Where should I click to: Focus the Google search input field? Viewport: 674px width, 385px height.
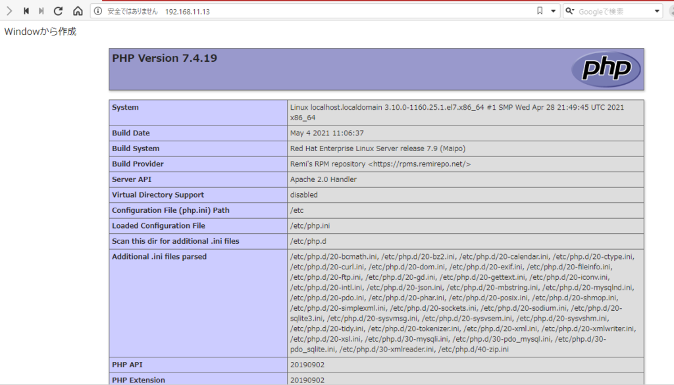point(612,11)
